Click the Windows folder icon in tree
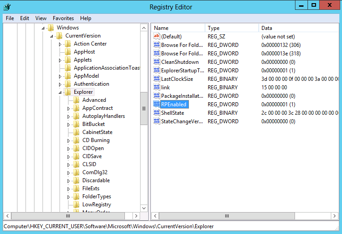The width and height of the screenshot is (342, 234). point(51,28)
